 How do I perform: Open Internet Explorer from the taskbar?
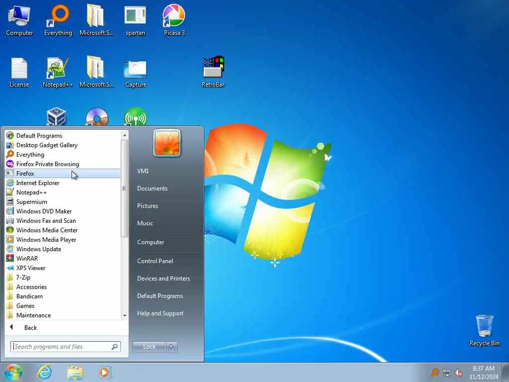pos(44,372)
